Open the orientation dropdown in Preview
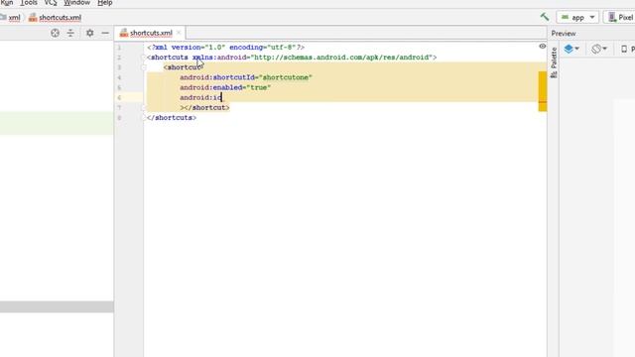Image resolution: width=635 pixels, height=357 pixels. [599, 49]
